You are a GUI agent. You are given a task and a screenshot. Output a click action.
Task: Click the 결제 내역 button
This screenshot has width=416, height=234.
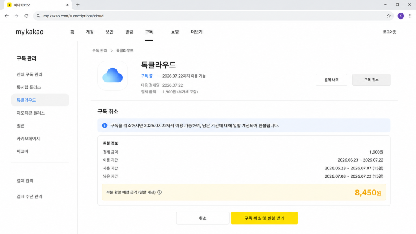coord(331,80)
